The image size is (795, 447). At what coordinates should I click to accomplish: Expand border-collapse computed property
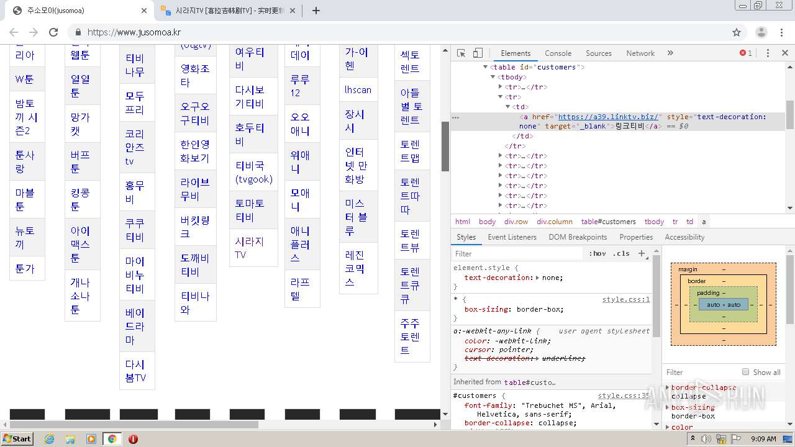click(668, 387)
